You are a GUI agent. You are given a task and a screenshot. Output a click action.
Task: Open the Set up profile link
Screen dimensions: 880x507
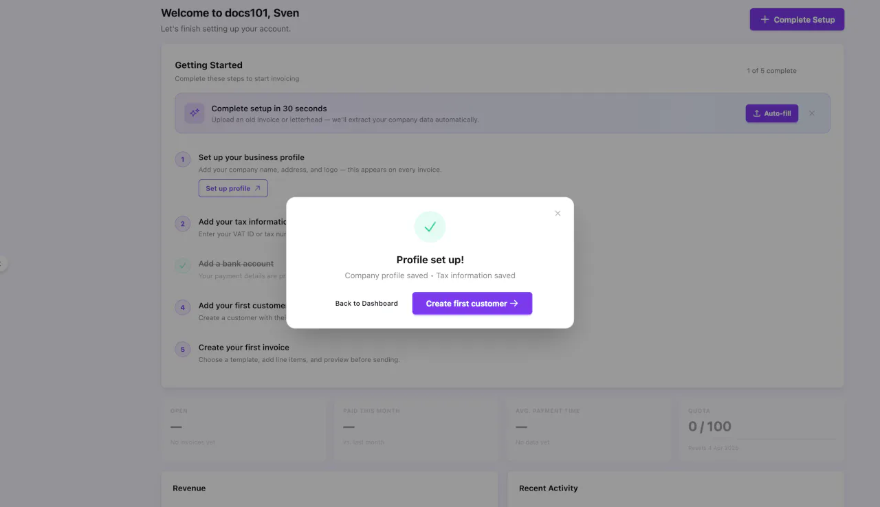pyautogui.click(x=233, y=188)
